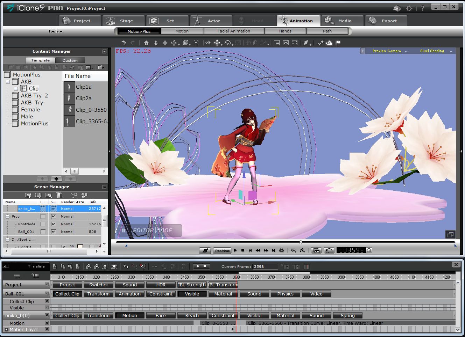Click the Content Manager horizontal scrollbar
The height and width of the screenshot is (337, 465).
(85, 171)
